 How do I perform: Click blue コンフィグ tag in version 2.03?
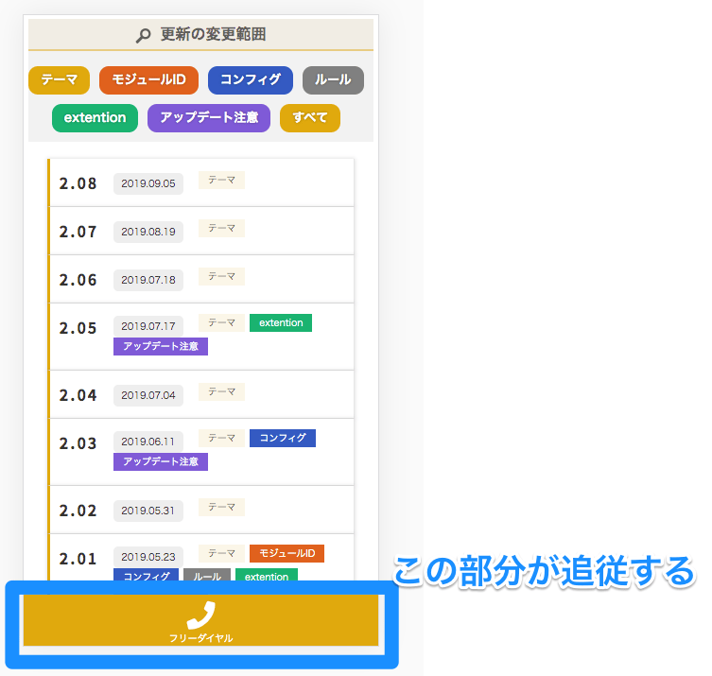pyautogui.click(x=283, y=439)
